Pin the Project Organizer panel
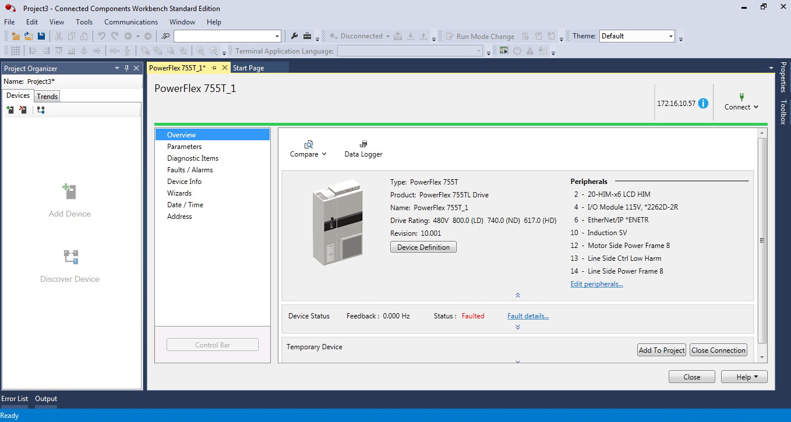Screen dimensions: 791x422 click(127, 68)
